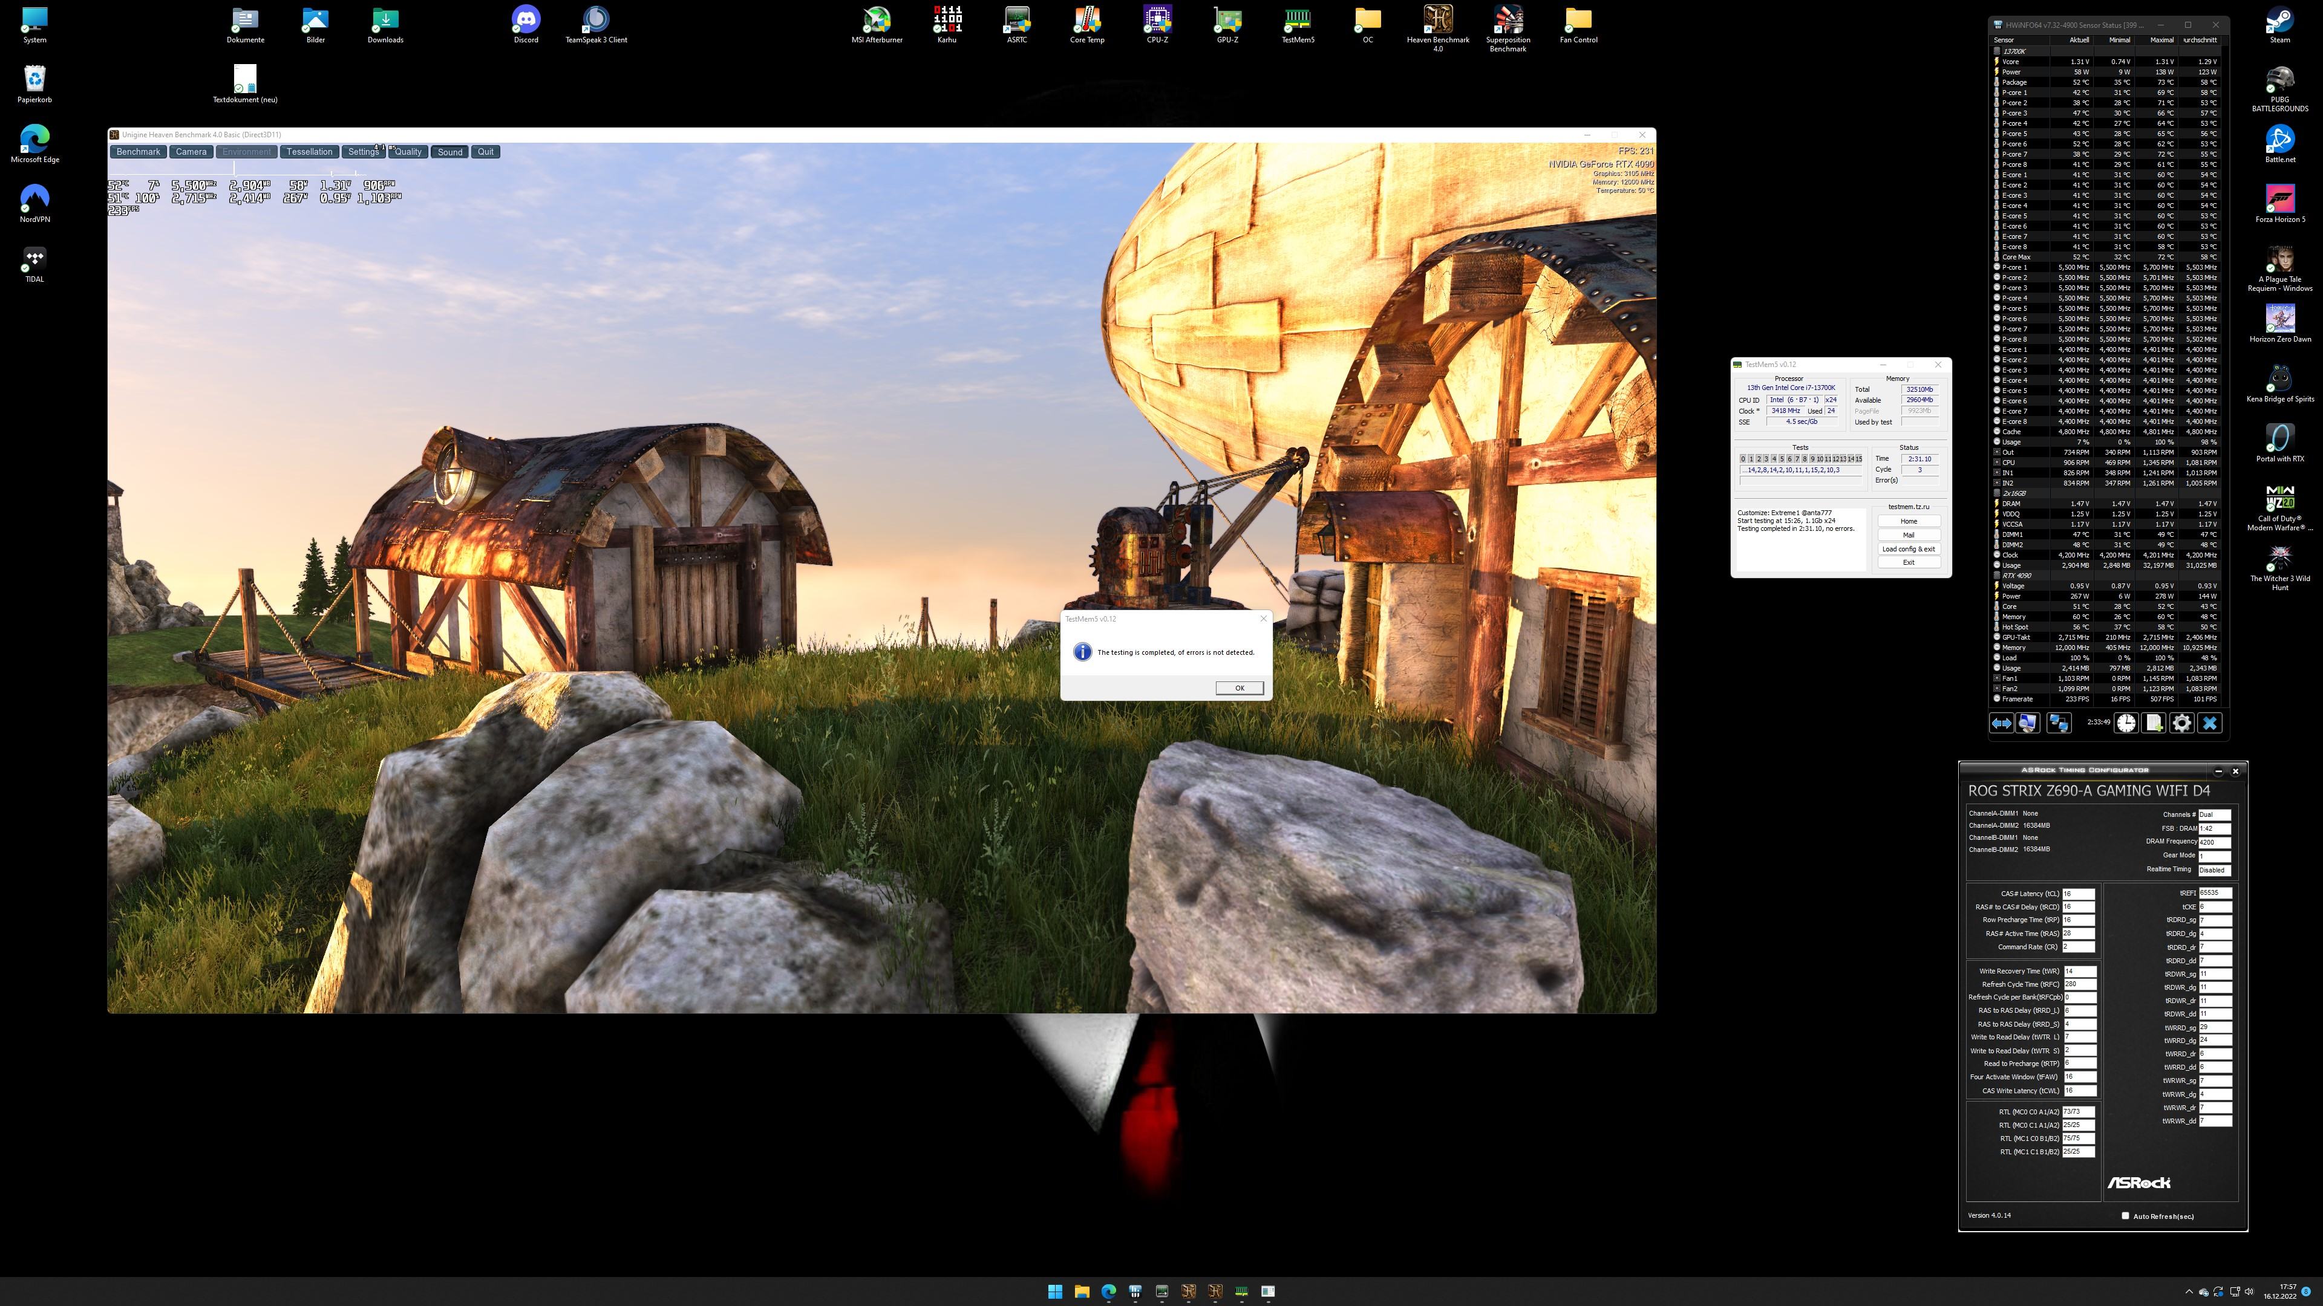Click OK in TestMem5 completion dialog
The height and width of the screenshot is (1306, 2323).
pos(1239,687)
